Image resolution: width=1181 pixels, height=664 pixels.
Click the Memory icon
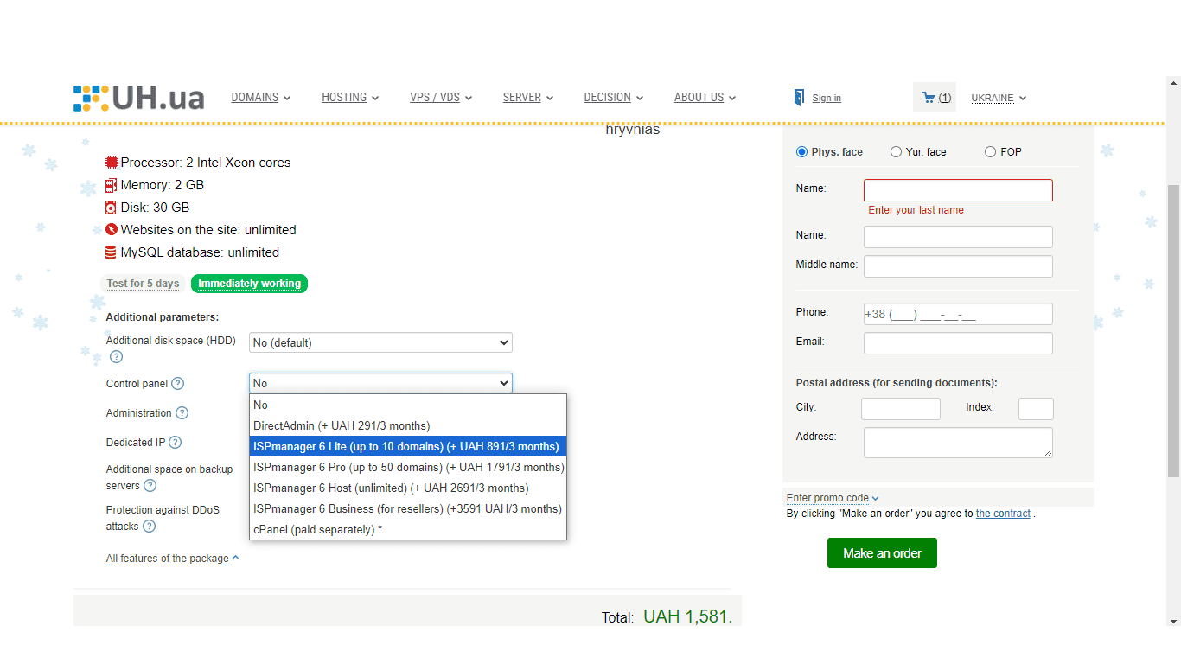click(x=111, y=185)
